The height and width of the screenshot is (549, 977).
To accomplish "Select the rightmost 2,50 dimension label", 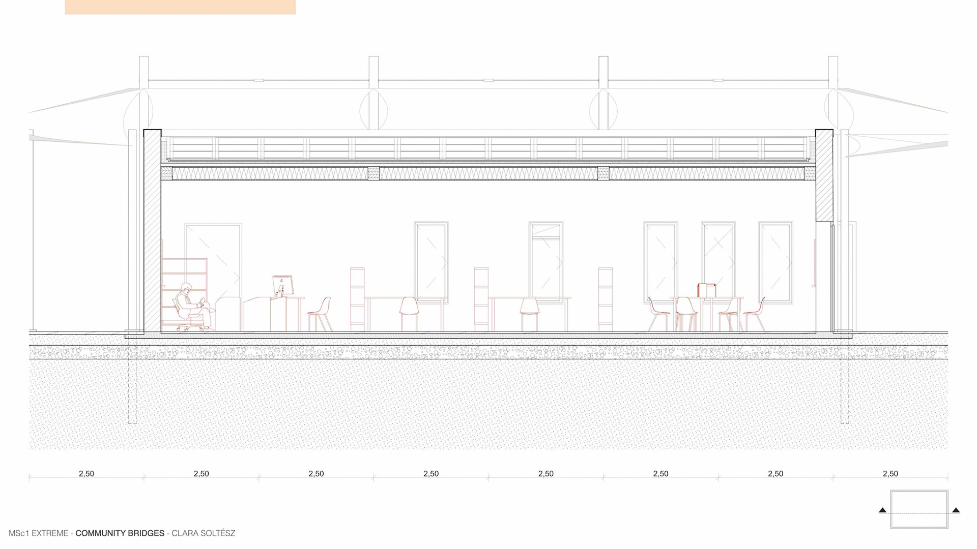I will pyautogui.click(x=890, y=474).
